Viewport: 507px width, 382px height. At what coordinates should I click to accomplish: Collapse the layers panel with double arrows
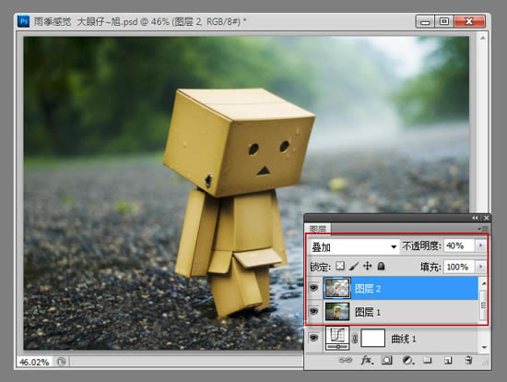coord(475,218)
